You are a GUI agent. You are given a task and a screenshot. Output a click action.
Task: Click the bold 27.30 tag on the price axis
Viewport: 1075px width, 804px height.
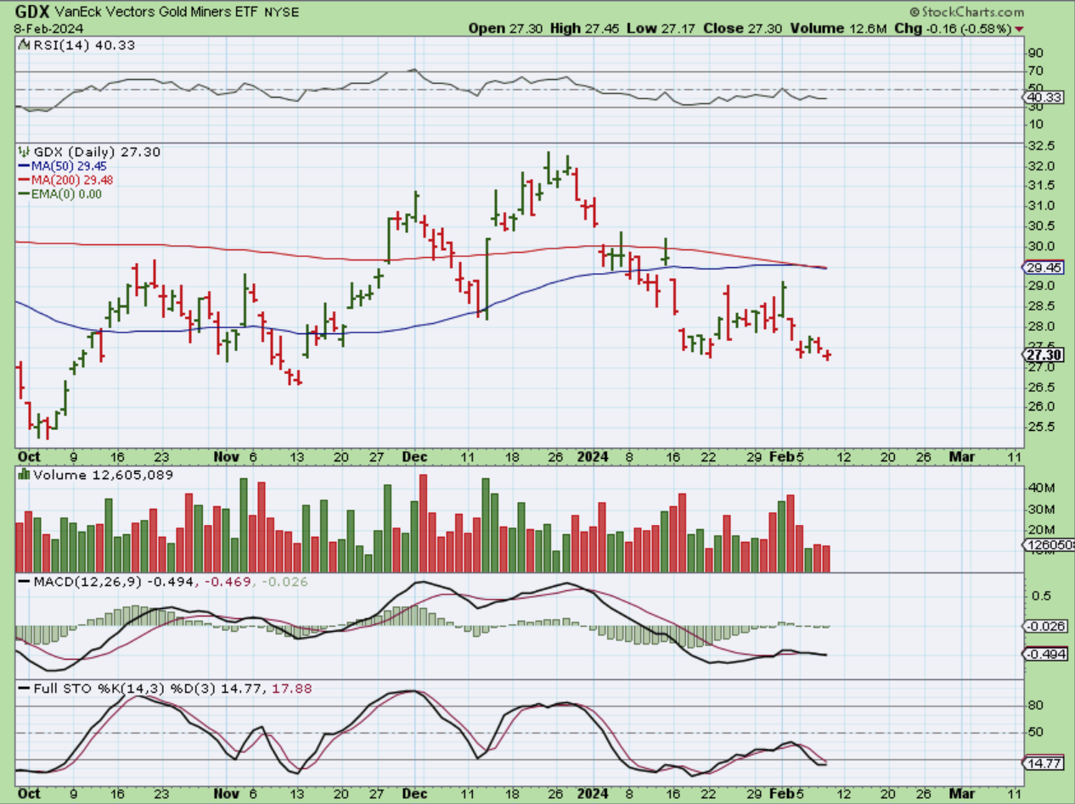coord(1042,355)
